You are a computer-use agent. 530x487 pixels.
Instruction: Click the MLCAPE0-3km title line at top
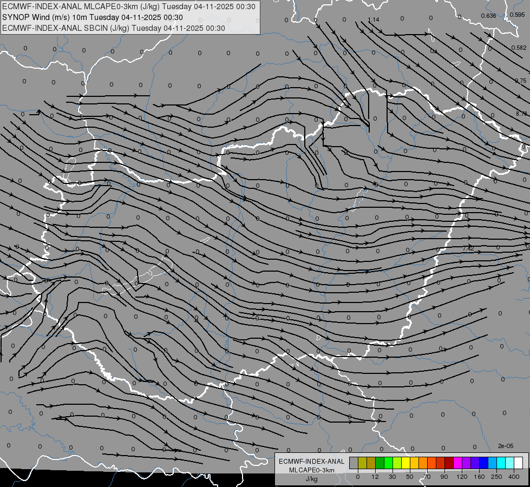point(129,6)
